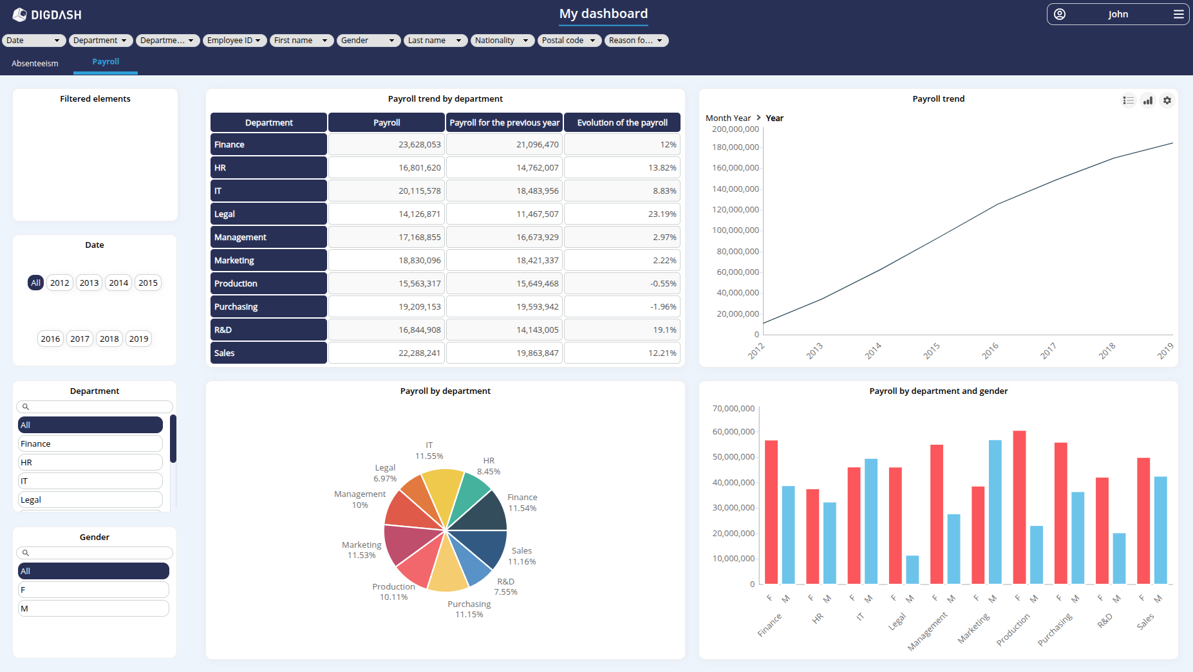This screenshot has height=672, width=1193.
Task: Expand the Nationality filter dropdown
Action: click(x=502, y=41)
